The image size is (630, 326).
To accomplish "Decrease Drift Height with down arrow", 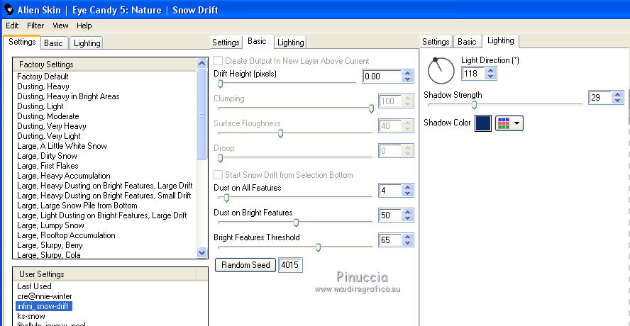I will click(408, 79).
